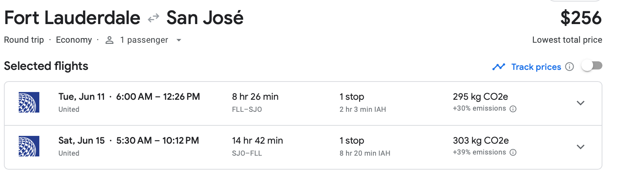Image resolution: width=618 pixels, height=184 pixels.
Task: Click United logo on Jun 11 flight
Action: click(x=29, y=102)
